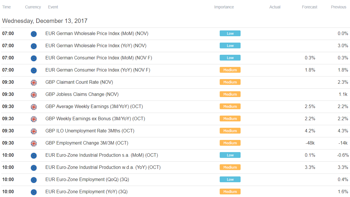Viewport: 350px width, 197px height.
Task: Click the 07:00 time of Wholesale Price Index (MoM)
Action: (8, 34)
